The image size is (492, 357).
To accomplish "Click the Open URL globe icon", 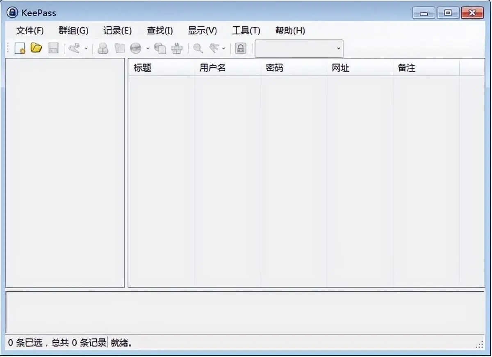I will 136,48.
